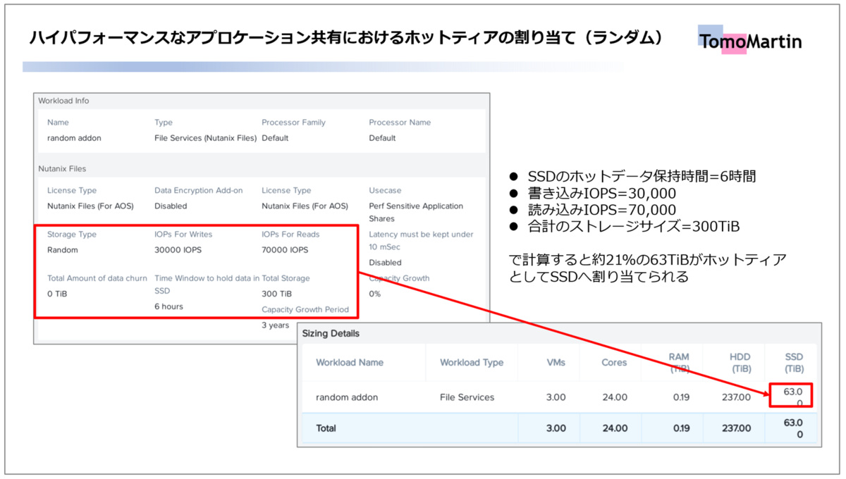Viewport: 846px width, 479px height.
Task: Select 0.19 RAM in the Total row
Action: click(x=681, y=428)
